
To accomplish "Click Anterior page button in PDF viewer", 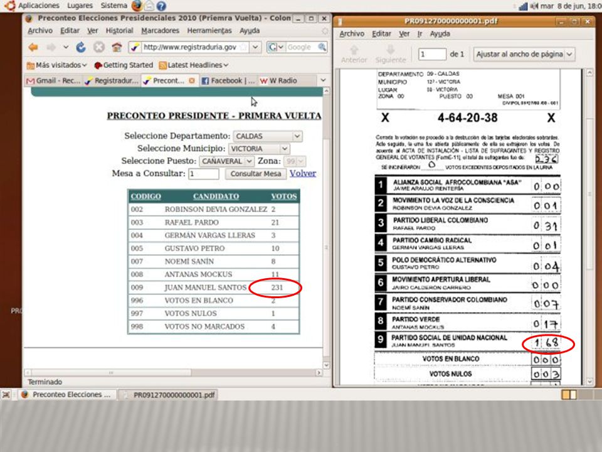I will point(354,54).
